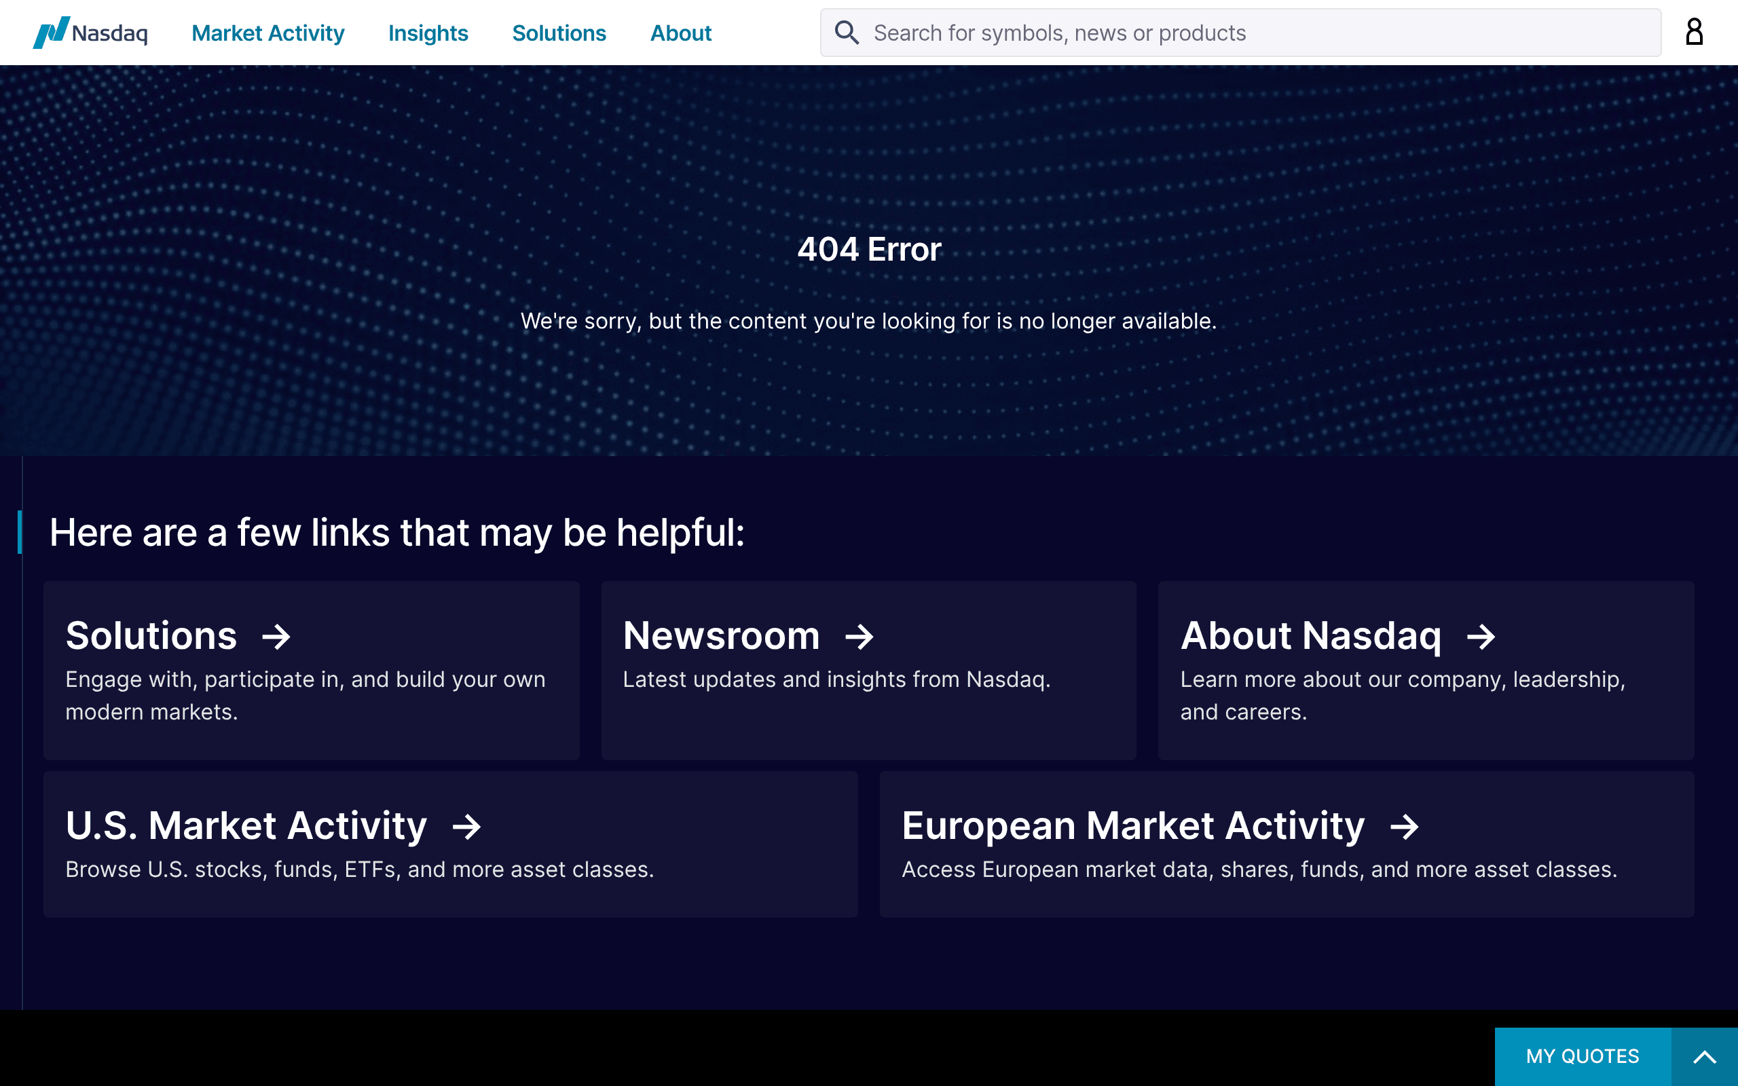Click 'Learn more about our company' description
This screenshot has height=1086, width=1738.
pos(1403,695)
